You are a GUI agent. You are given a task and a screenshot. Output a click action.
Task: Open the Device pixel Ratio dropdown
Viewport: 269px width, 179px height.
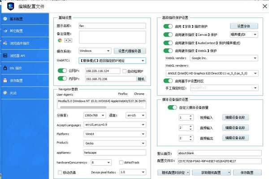point(133,172)
